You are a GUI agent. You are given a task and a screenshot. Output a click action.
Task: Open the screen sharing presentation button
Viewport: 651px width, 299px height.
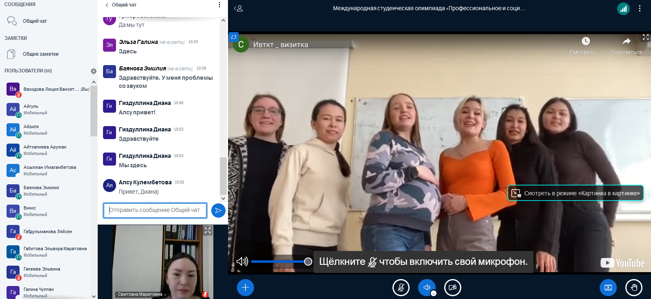coord(608,288)
